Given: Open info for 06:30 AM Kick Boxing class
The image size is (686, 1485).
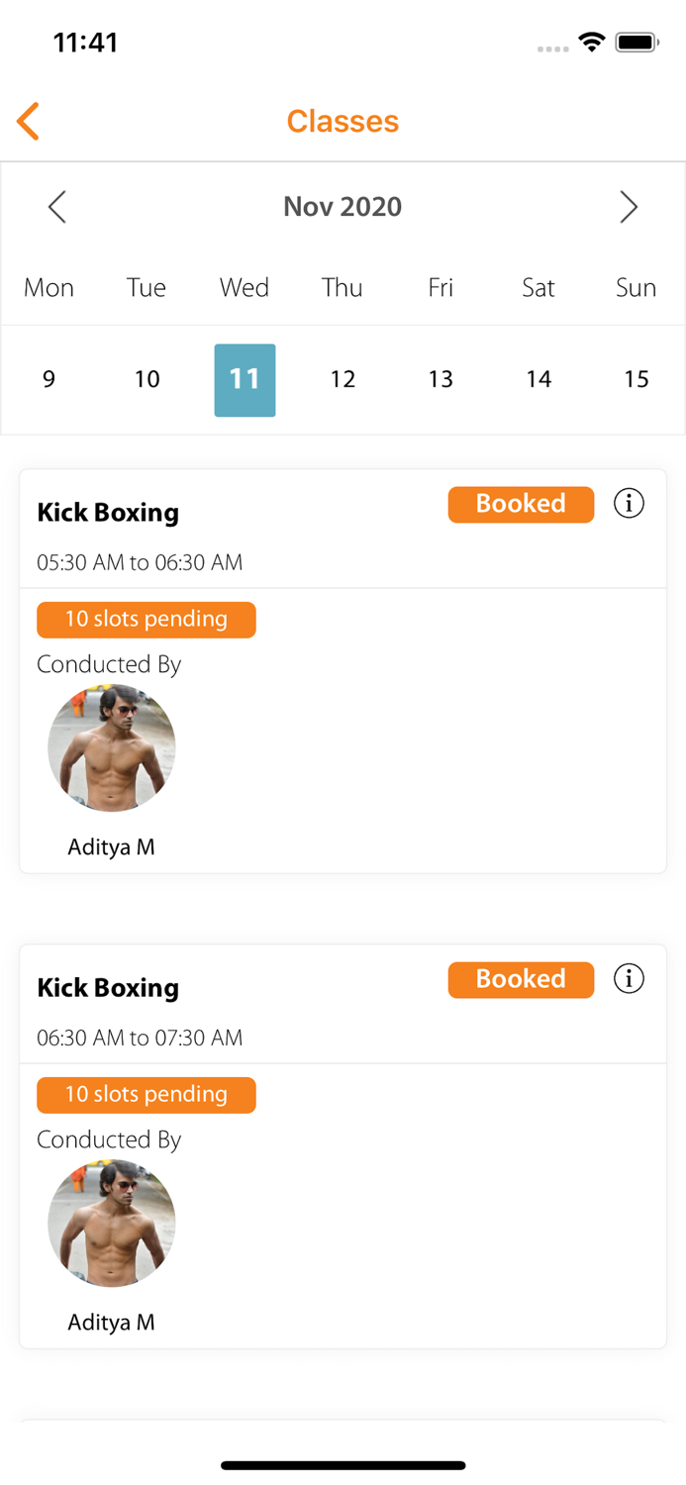Looking at the screenshot, I should [x=628, y=978].
